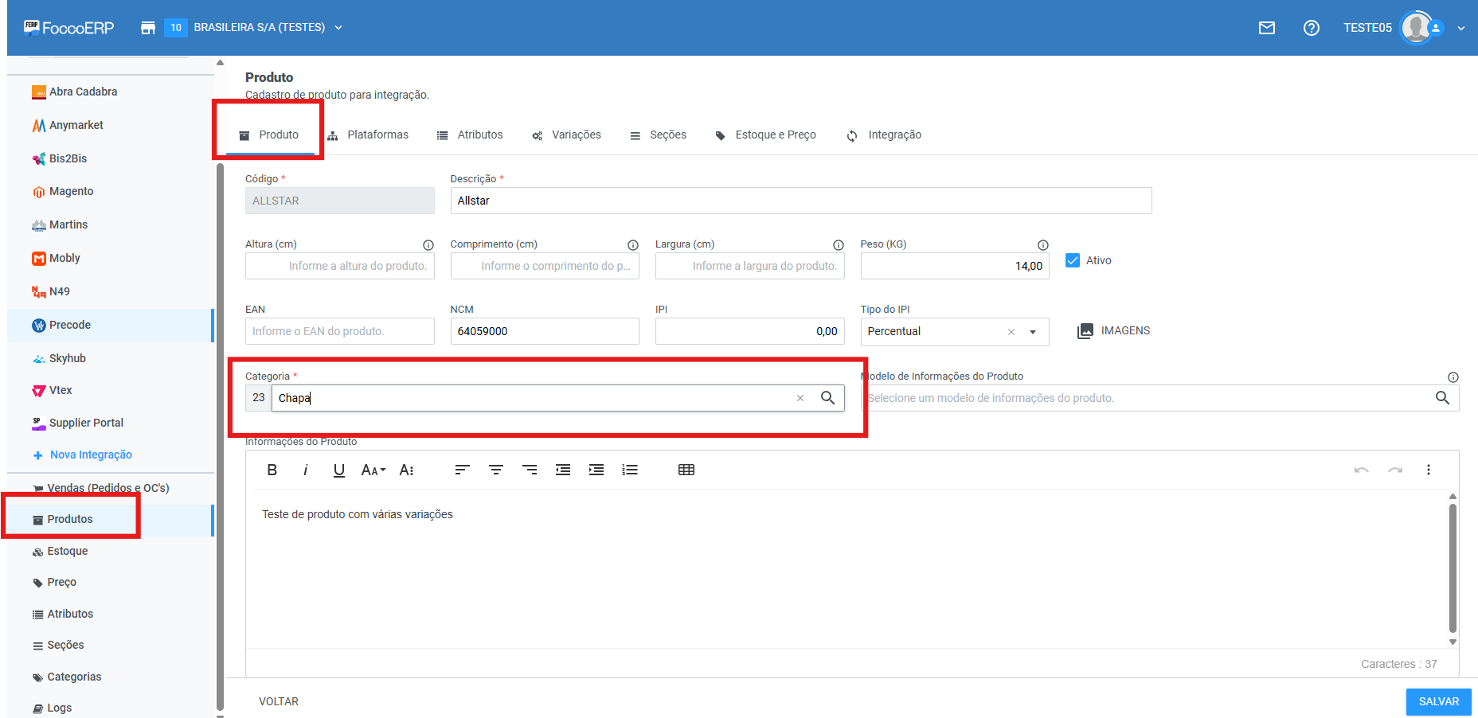This screenshot has height=718, width=1478.
Task: Open the mail envelope icon in header
Action: [1267, 28]
